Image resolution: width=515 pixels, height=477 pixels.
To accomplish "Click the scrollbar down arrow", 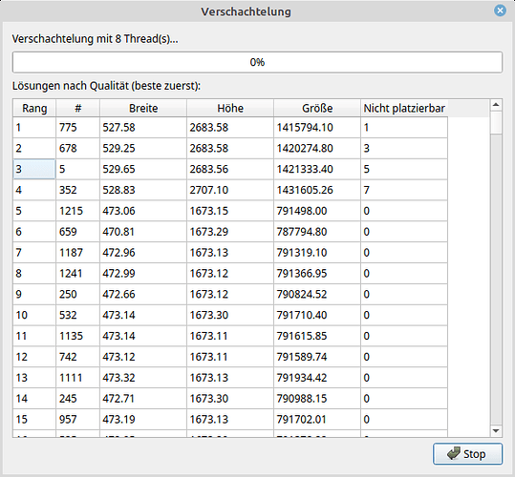I will (x=496, y=431).
